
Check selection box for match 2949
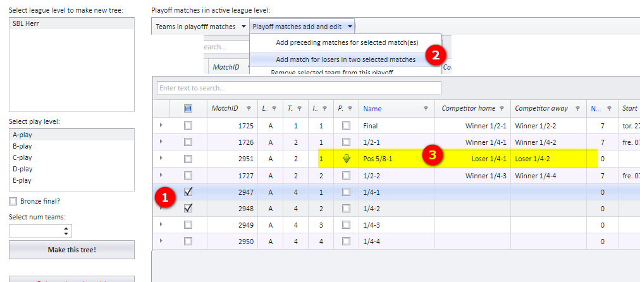[x=188, y=225]
